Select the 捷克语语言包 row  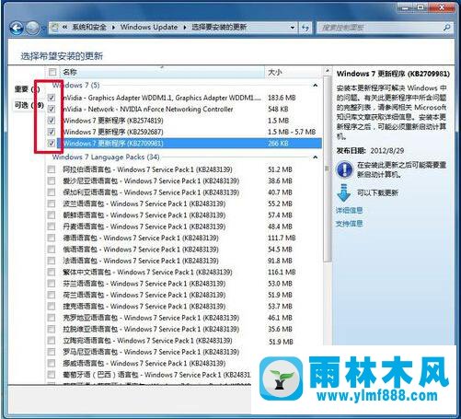click(184, 306)
